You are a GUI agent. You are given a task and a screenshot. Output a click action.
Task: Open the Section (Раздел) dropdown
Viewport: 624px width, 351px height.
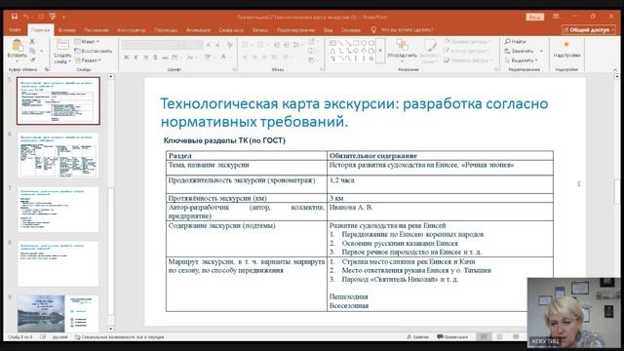[x=88, y=60]
